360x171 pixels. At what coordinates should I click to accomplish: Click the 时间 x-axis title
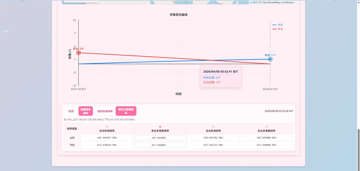(x=178, y=94)
